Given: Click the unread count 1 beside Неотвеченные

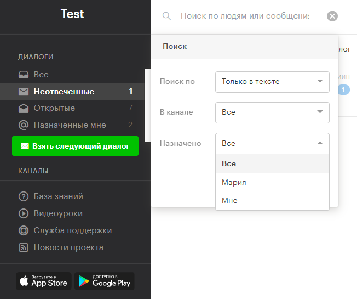Looking at the screenshot, I should (x=131, y=91).
